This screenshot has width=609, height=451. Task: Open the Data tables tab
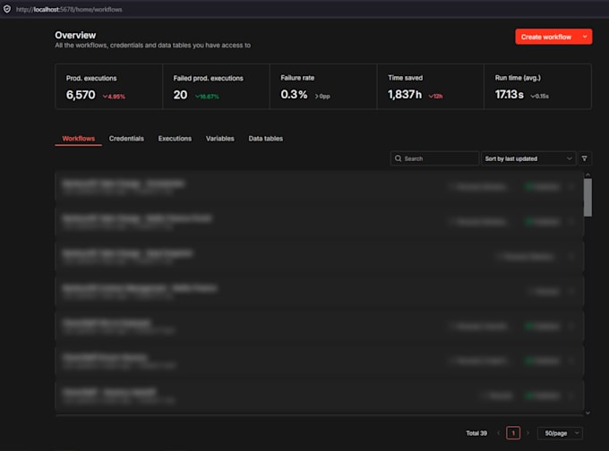pos(266,139)
